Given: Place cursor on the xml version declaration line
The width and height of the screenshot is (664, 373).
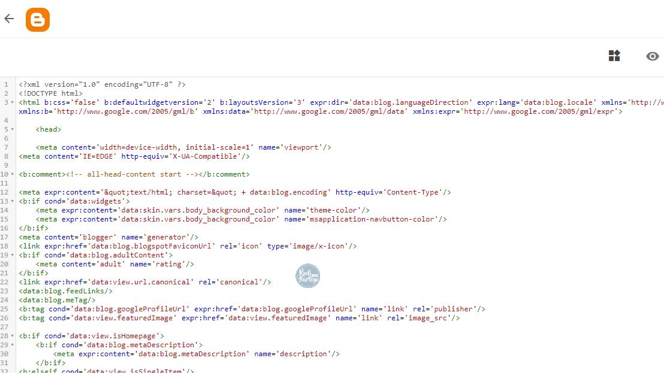Looking at the screenshot, I should [x=102, y=84].
